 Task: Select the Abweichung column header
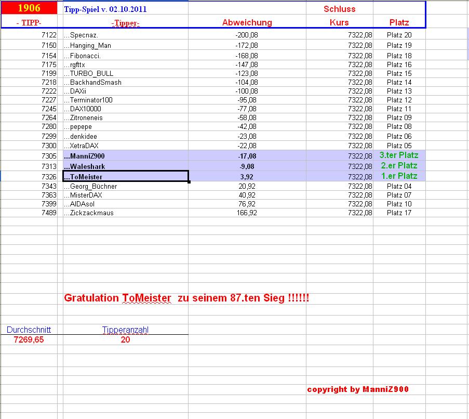point(247,23)
